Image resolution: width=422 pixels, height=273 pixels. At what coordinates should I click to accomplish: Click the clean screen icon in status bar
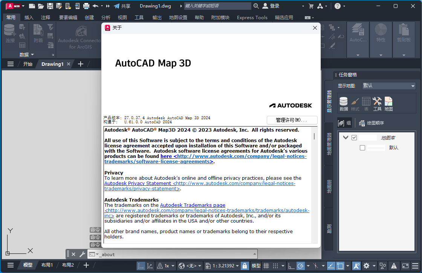pos(405,266)
